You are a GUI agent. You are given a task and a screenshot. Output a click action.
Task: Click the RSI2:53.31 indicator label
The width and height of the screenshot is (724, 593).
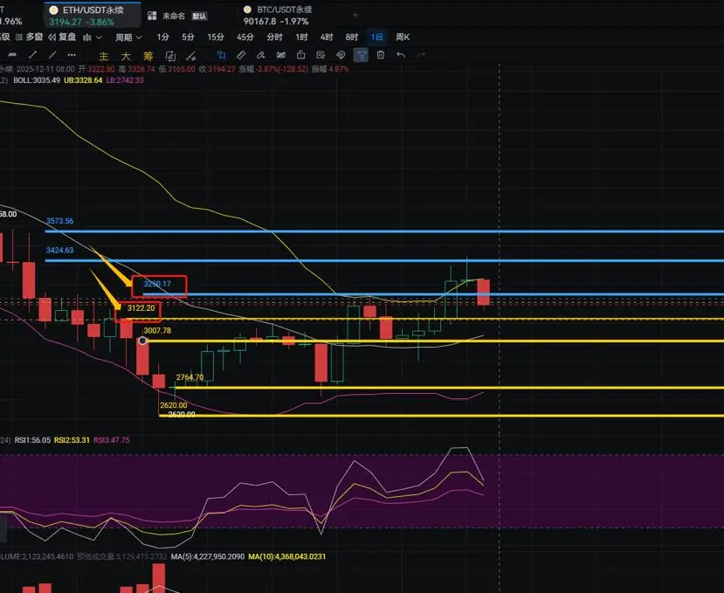(x=72, y=440)
